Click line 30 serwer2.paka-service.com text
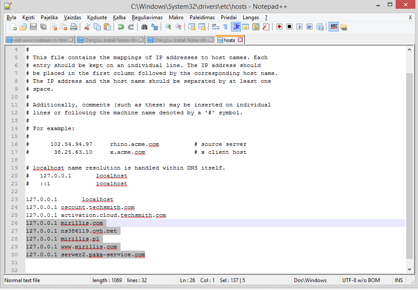The height and width of the screenshot is (290, 418). [103, 255]
